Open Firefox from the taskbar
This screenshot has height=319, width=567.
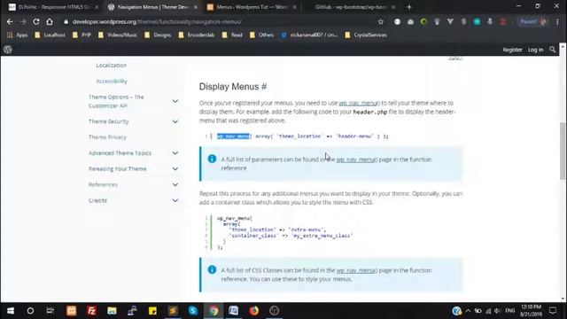(254, 311)
